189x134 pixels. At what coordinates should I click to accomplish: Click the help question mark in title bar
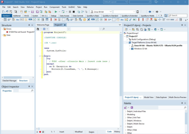point(164,2)
